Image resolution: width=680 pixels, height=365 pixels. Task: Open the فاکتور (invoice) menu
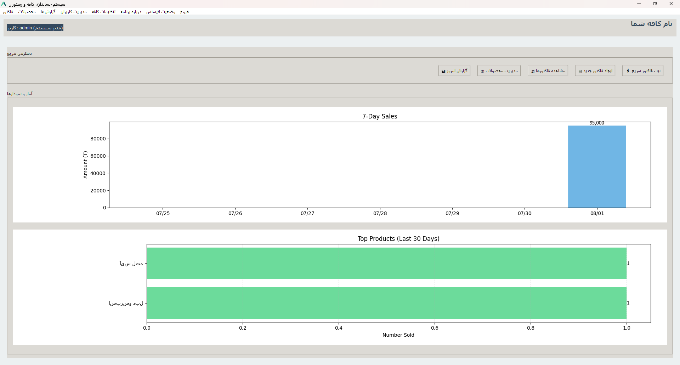point(8,12)
